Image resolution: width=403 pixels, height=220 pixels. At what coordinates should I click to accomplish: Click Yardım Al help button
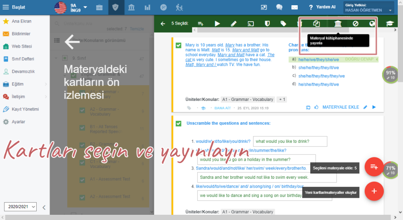pyautogui.click(x=322, y=7)
